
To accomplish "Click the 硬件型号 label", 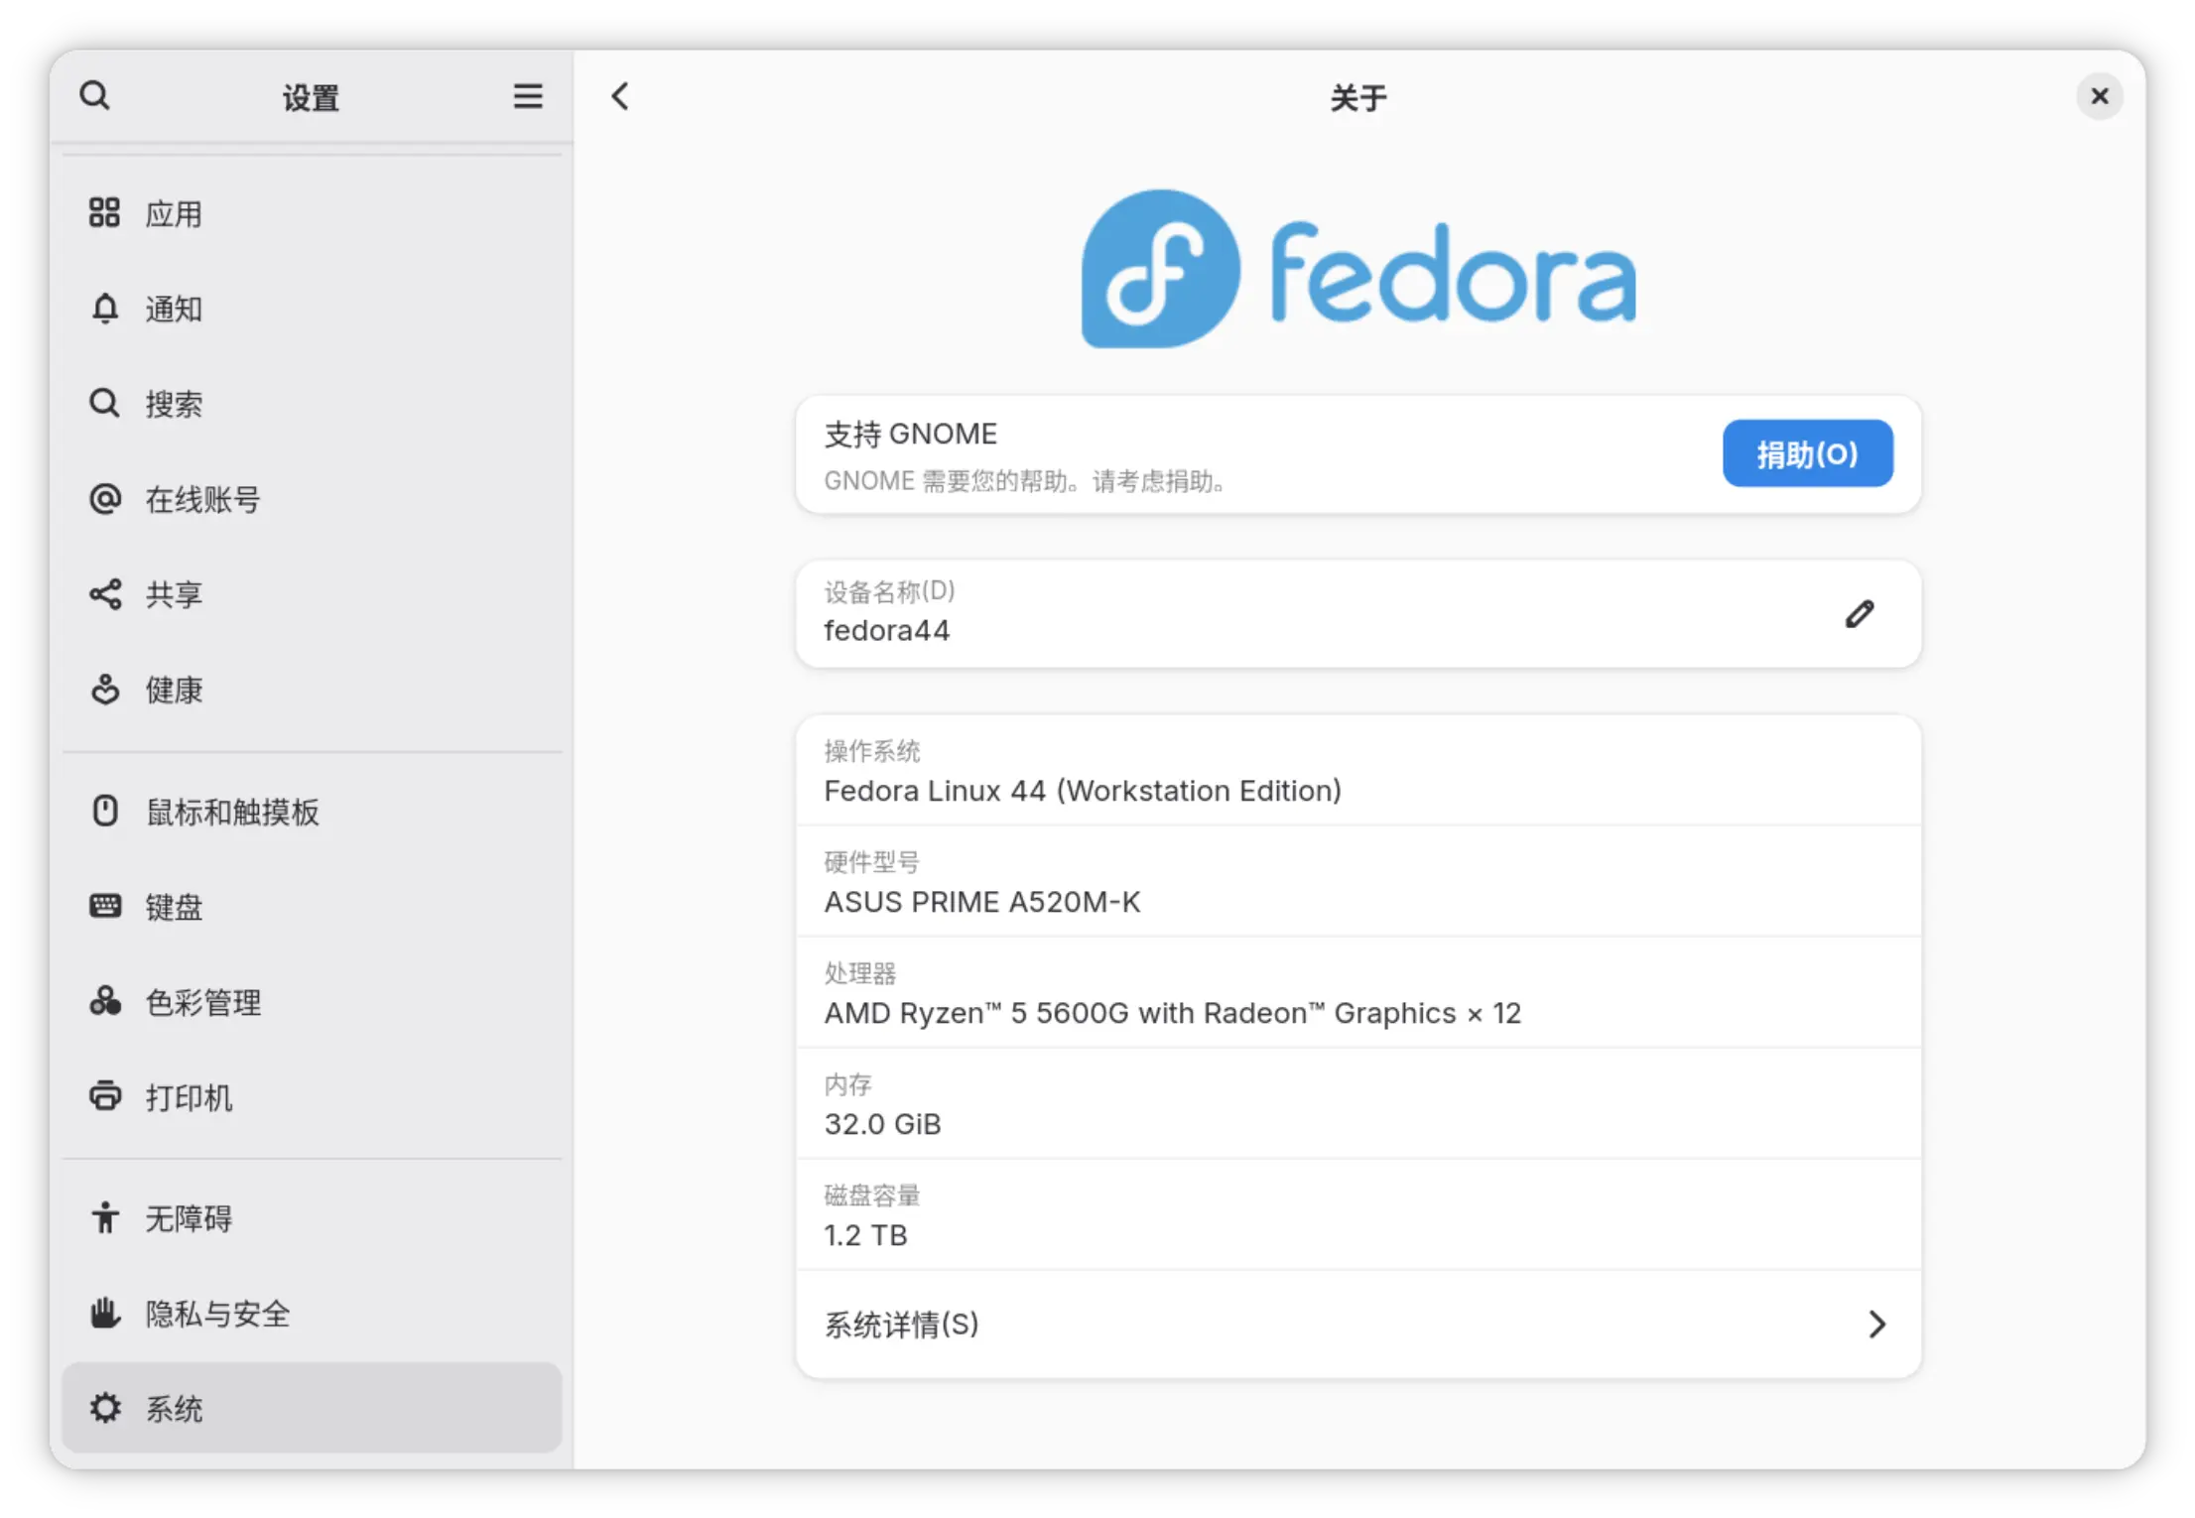I will tap(871, 862).
